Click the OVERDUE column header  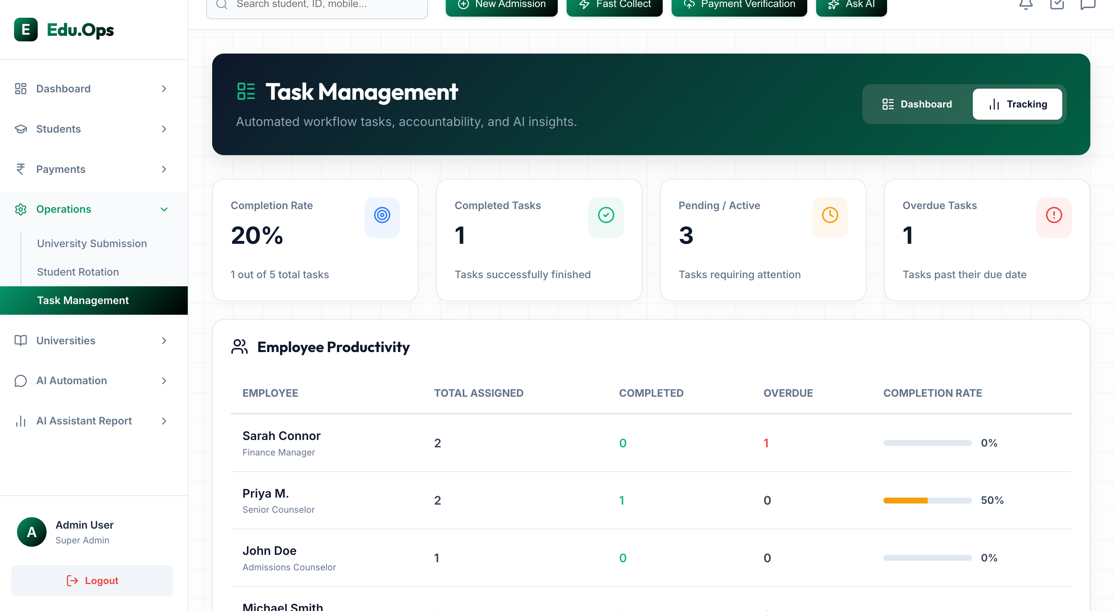point(788,393)
